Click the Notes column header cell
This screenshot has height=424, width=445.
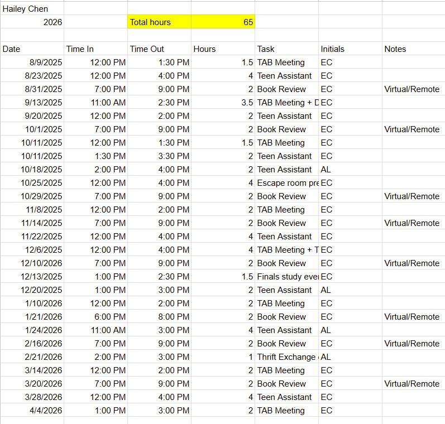coord(413,49)
